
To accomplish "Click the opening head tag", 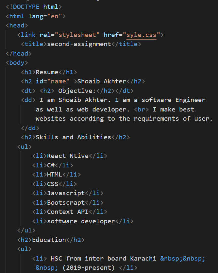I will (17, 26).
